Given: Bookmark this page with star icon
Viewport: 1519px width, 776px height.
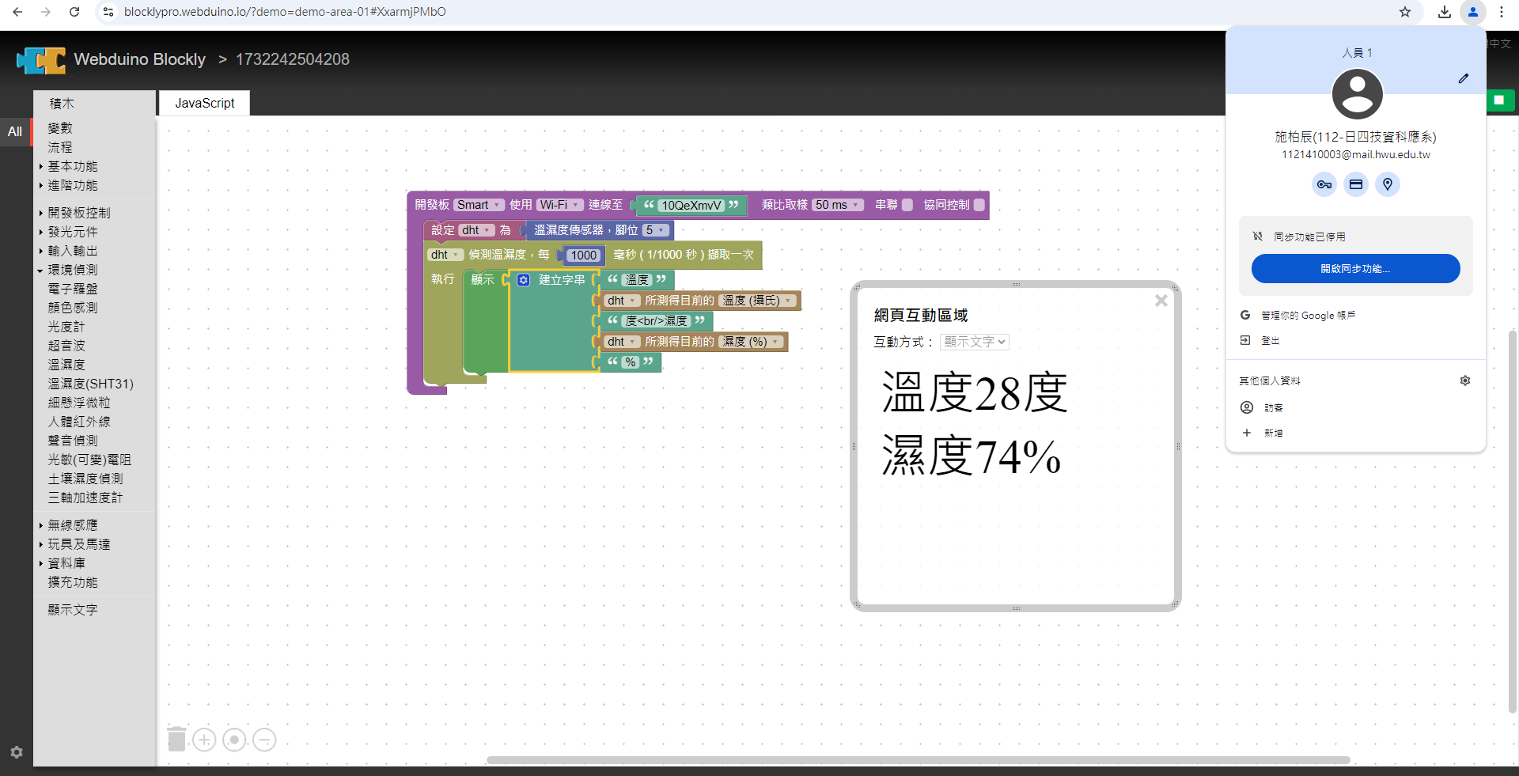Looking at the screenshot, I should tap(1404, 12).
